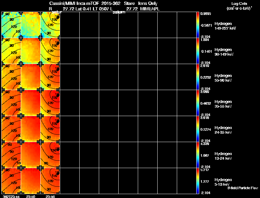Viewport: 260px width, 198px height.
Task: Select the 24-35 keV image at 23:56
Action: coord(50,129)
